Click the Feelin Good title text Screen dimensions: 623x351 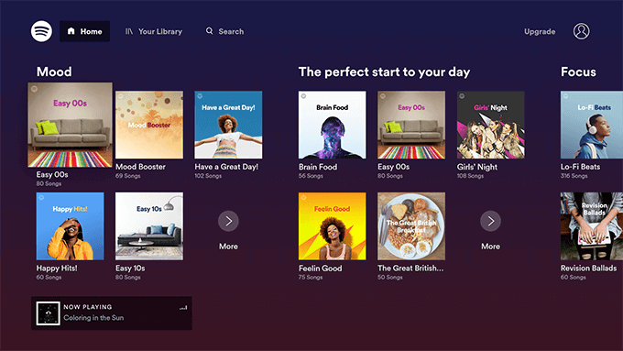coord(321,269)
